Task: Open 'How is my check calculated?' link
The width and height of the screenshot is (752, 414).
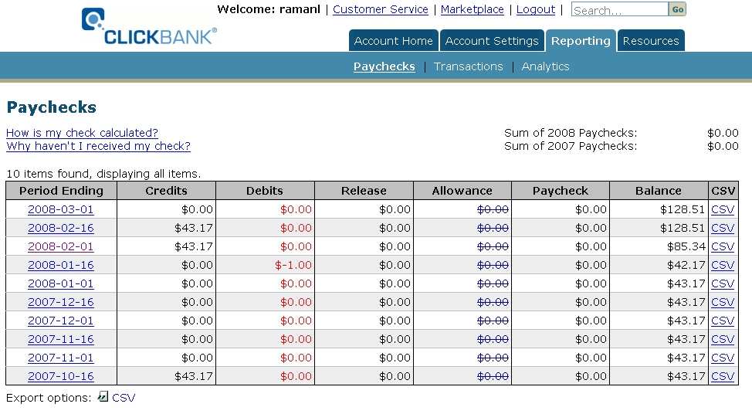Action: click(x=82, y=133)
